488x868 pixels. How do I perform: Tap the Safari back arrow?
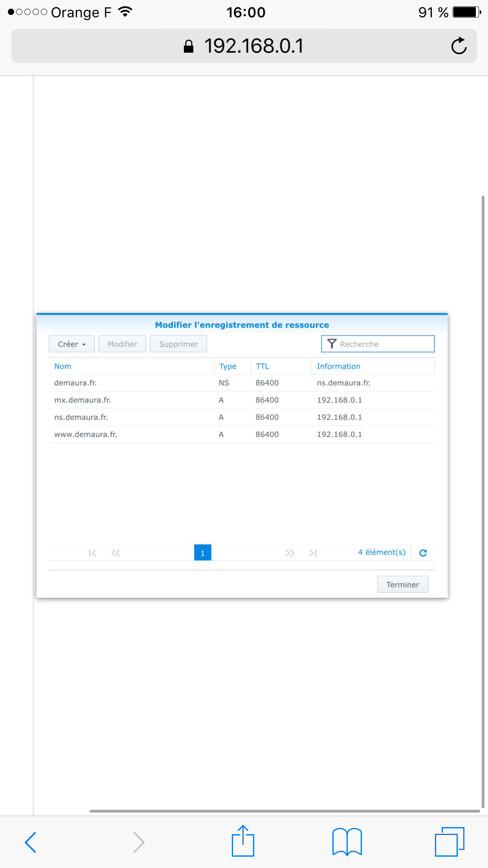pos(31,842)
